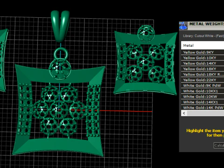
Task: Select Yellow Gold:14KY in metal list
Action: pyautogui.click(x=203, y=63)
